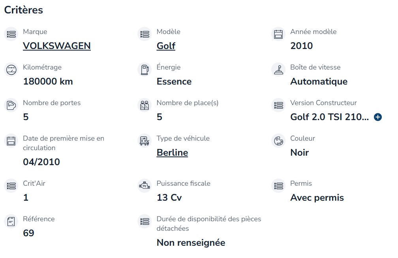Click the Année modèle calendar icon
Viewport: 398px width, 258px height.
click(x=278, y=34)
